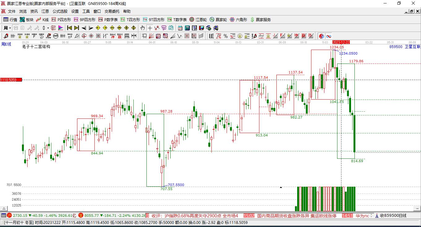Viewport: 421px width, 227px height.
Task: Click the yellow right-arrow diamond icon
Action: tap(105, 28)
